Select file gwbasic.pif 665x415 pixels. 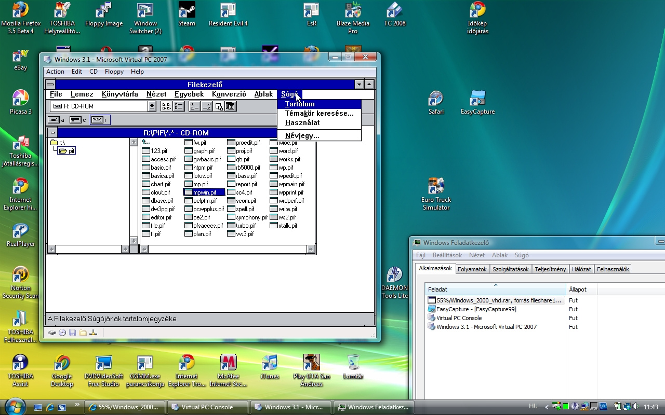[x=203, y=159]
